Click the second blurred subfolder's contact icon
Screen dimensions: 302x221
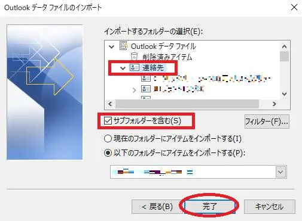(146, 89)
